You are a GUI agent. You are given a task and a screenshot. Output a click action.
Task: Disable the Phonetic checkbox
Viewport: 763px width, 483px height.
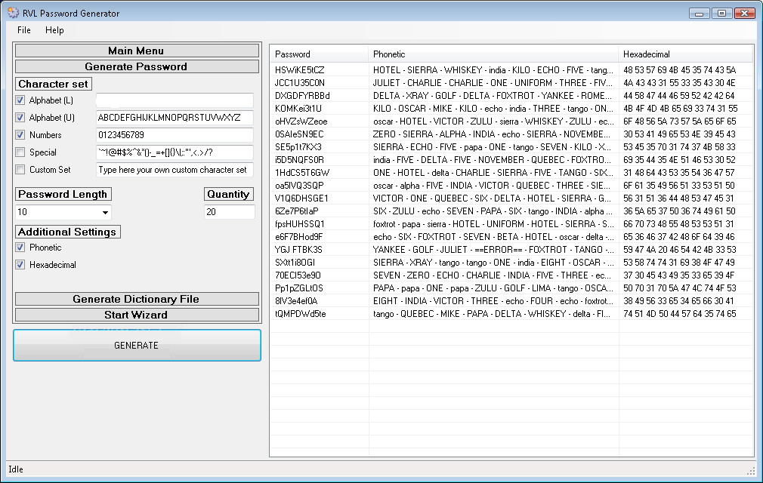coord(20,248)
